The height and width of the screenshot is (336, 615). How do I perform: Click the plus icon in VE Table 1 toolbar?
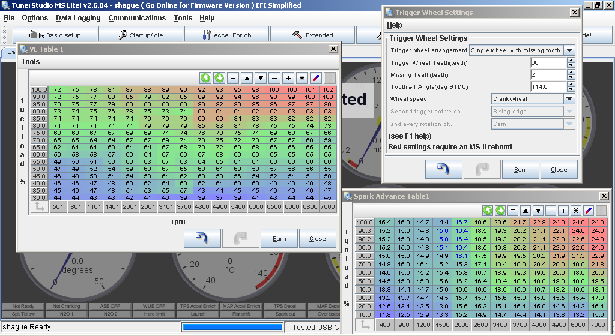click(288, 78)
